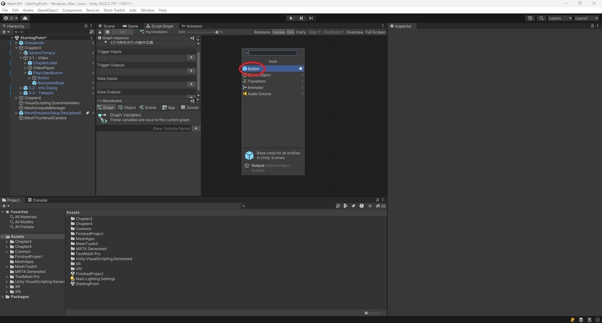Screen dimensions: 602x323
Task: Add a Trigger Outputs entry with plus
Action: pyautogui.click(x=191, y=71)
